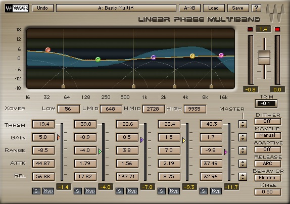Screen dimensions: 290x204
Task: Click the green low-mid band node
Action: tap(98, 59)
